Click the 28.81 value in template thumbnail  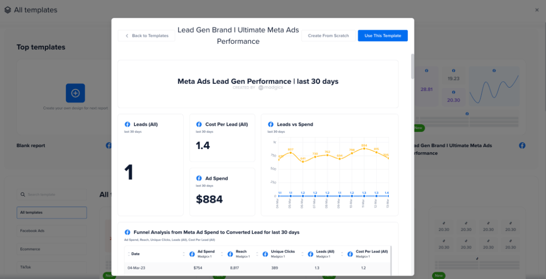coord(426,89)
